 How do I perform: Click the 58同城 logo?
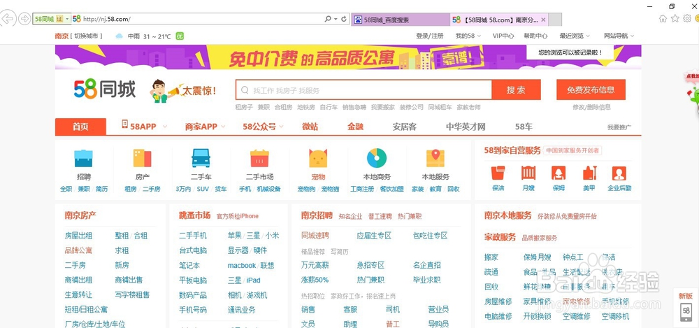click(x=105, y=90)
